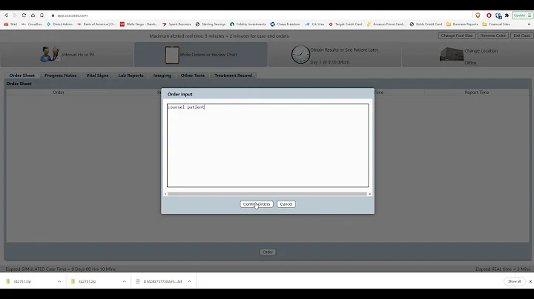Screen dimensions: 534x299
Task: Switch to the Progress Notes tab
Action: [60, 75]
